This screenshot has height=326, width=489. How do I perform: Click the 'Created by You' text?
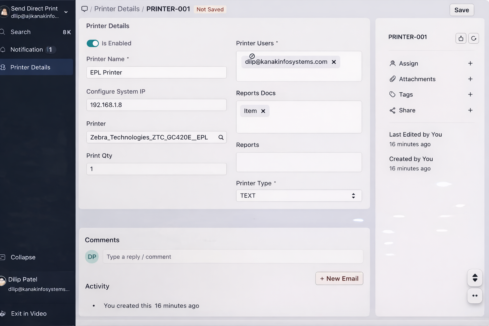(x=411, y=159)
